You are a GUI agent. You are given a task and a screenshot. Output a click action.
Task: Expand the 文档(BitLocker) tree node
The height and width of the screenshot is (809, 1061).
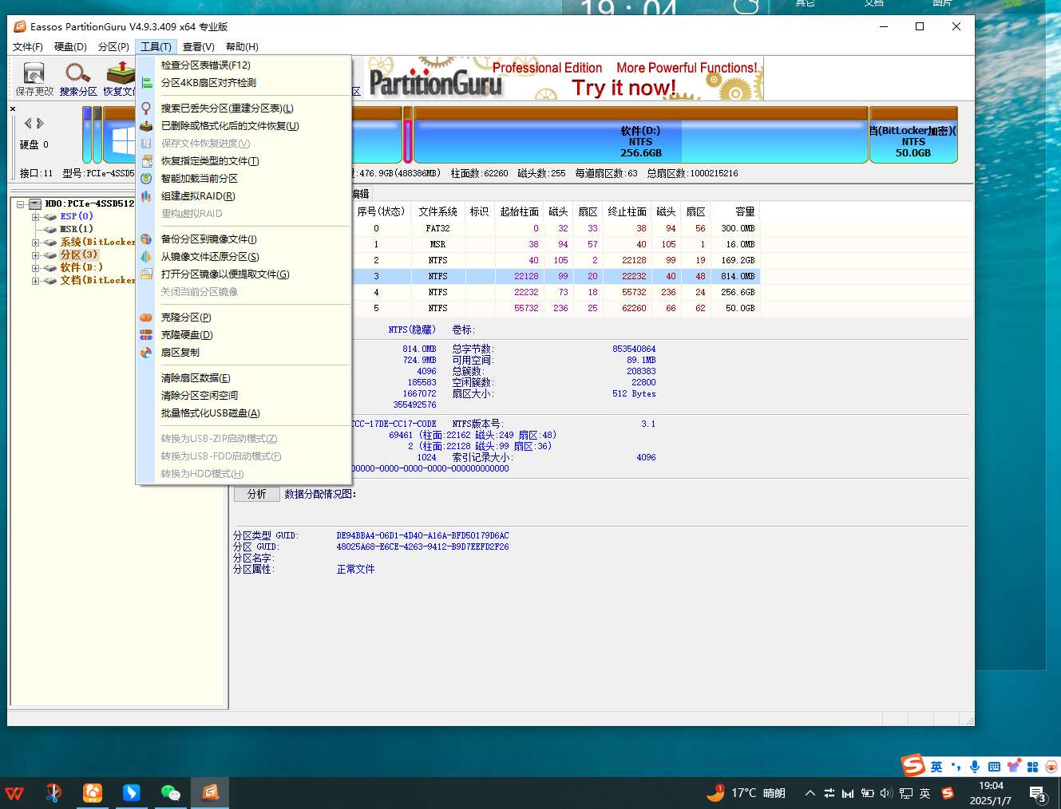coord(35,281)
